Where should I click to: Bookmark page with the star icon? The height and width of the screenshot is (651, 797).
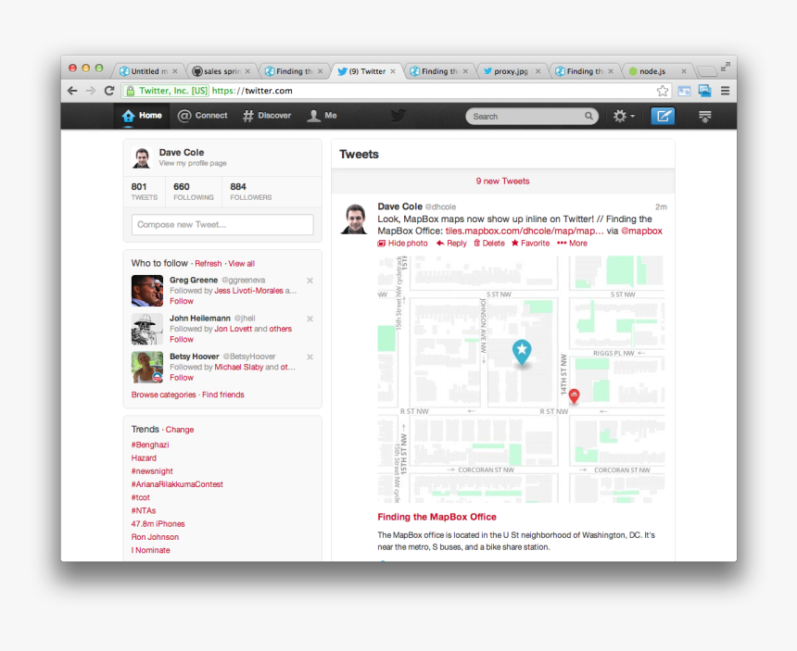(663, 91)
